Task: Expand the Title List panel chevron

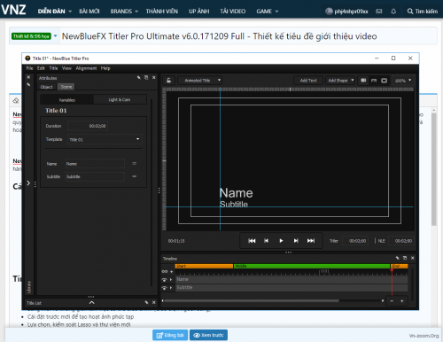Action: coord(92,303)
